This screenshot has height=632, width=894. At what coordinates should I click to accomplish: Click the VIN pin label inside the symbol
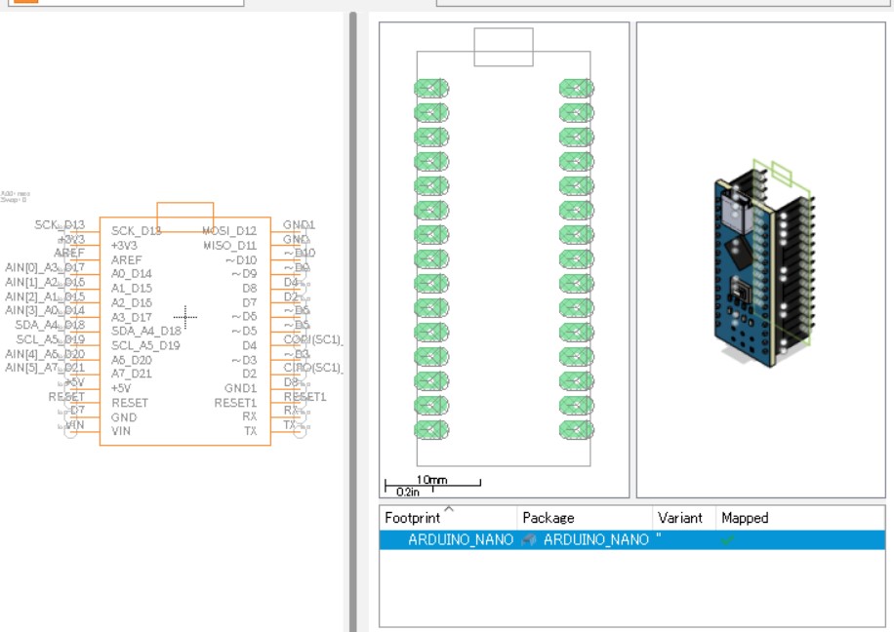coord(120,431)
